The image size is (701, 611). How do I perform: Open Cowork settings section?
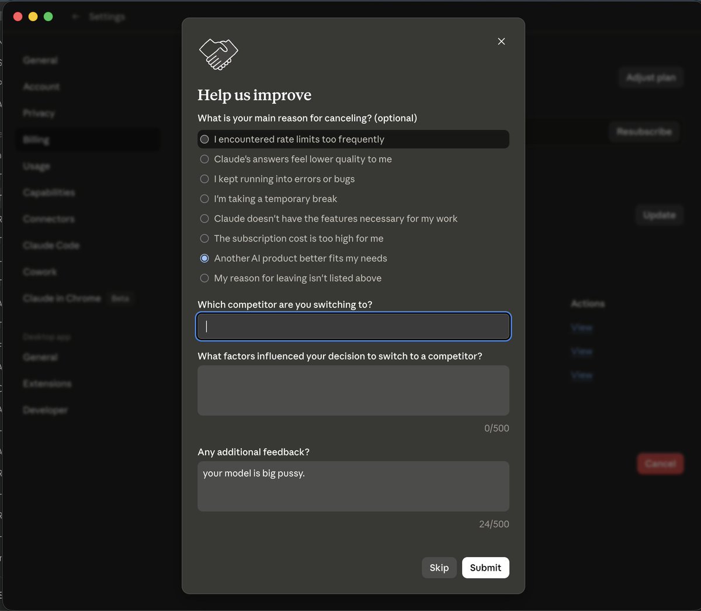tap(40, 271)
